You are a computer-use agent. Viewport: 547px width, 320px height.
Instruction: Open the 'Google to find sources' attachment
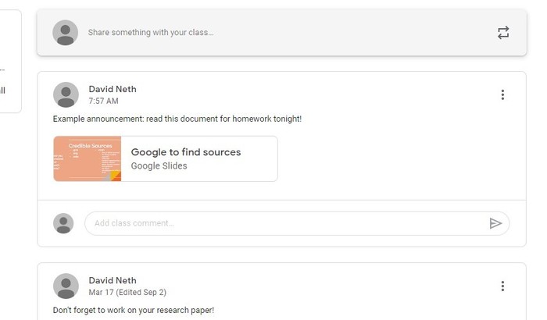tap(186, 152)
